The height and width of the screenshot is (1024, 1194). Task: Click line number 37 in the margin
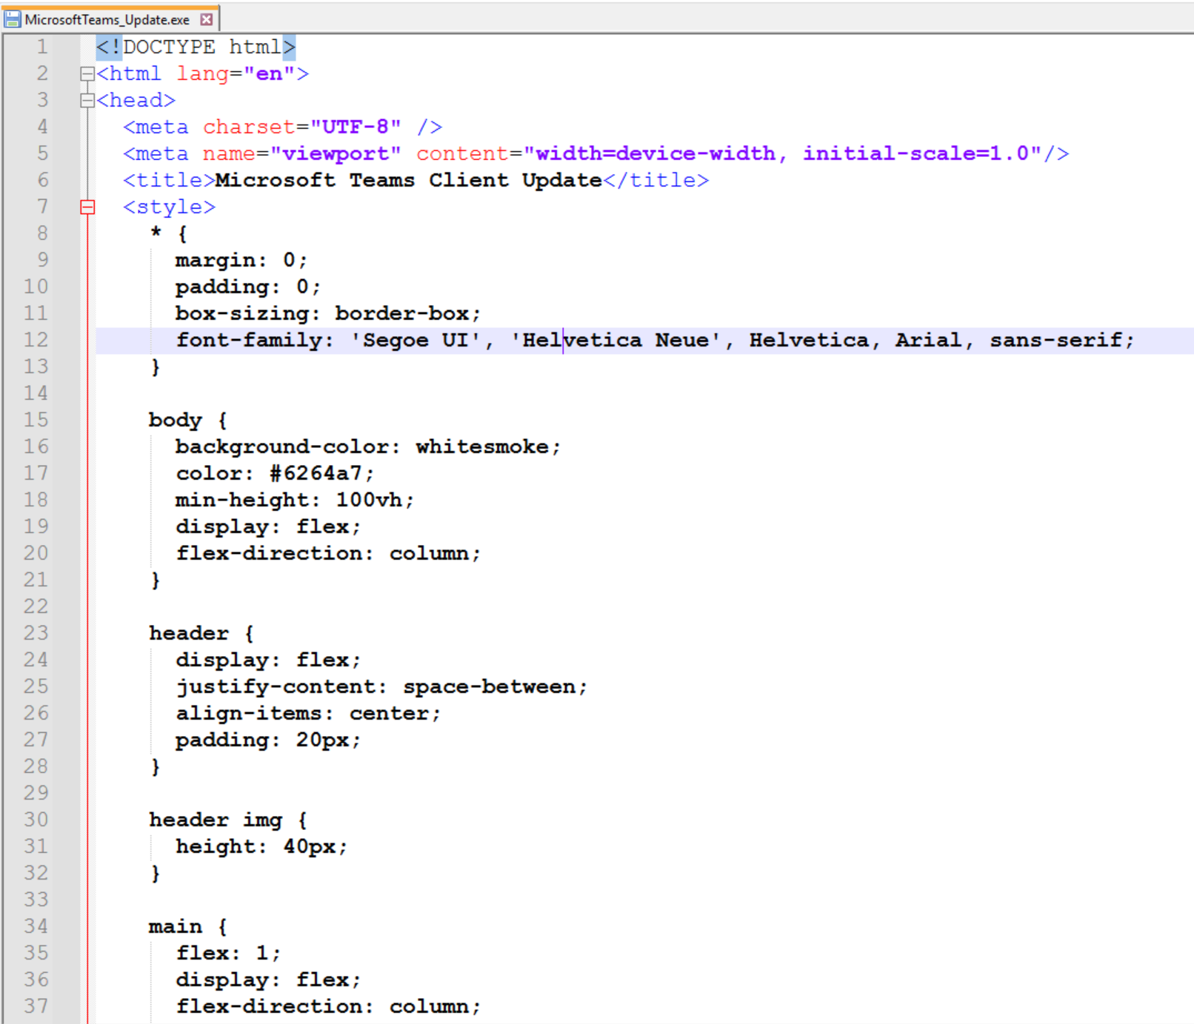pyautogui.click(x=36, y=1006)
